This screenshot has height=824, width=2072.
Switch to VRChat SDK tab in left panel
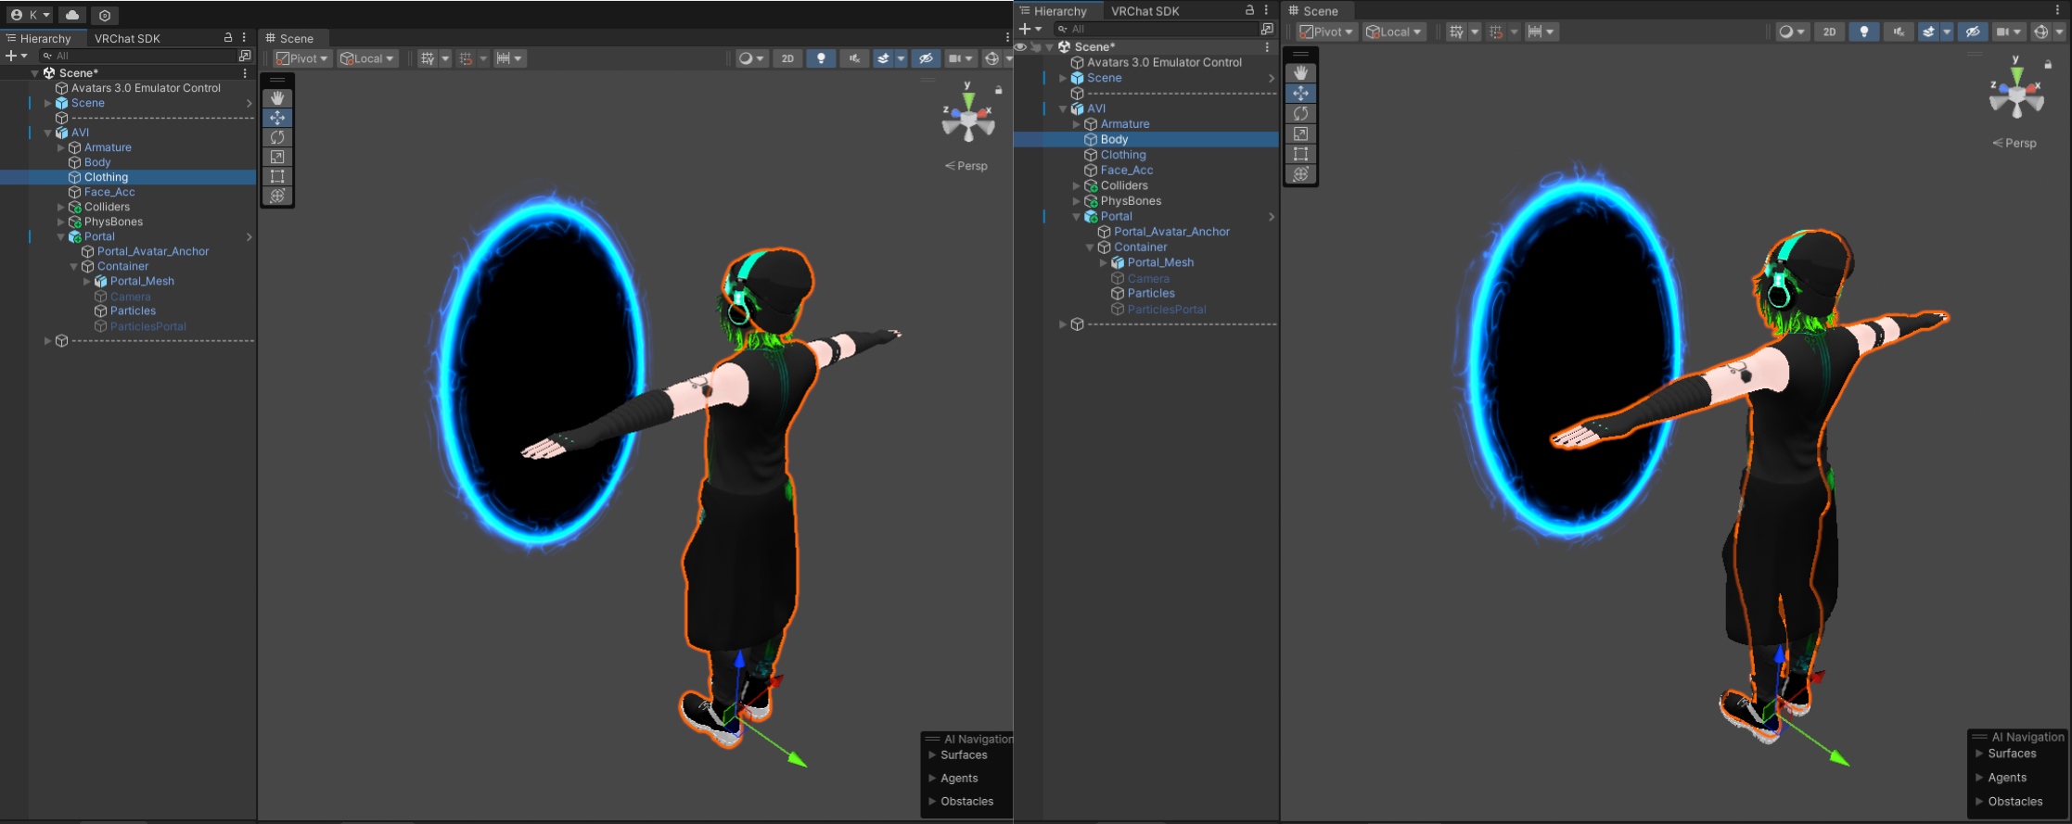(127, 38)
